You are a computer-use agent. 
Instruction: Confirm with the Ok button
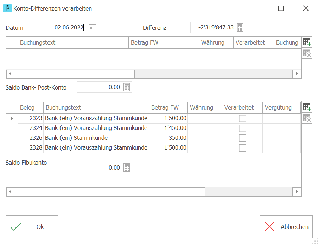[x=32, y=226]
